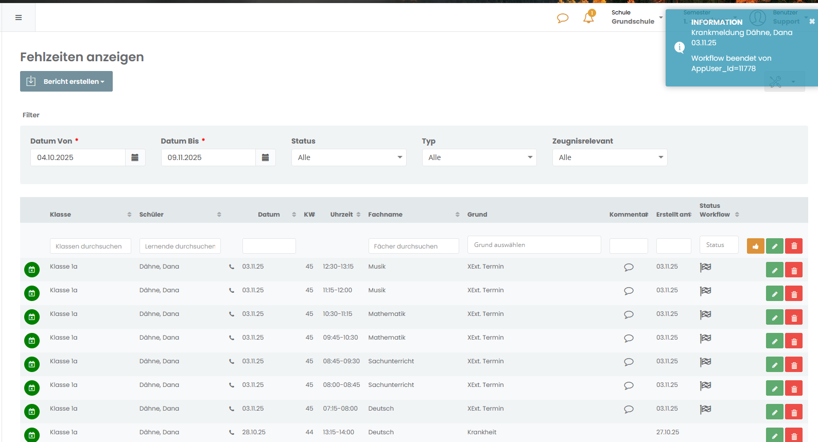The image size is (818, 442).
Task: Sort table by Fachname column
Action: pos(457,215)
